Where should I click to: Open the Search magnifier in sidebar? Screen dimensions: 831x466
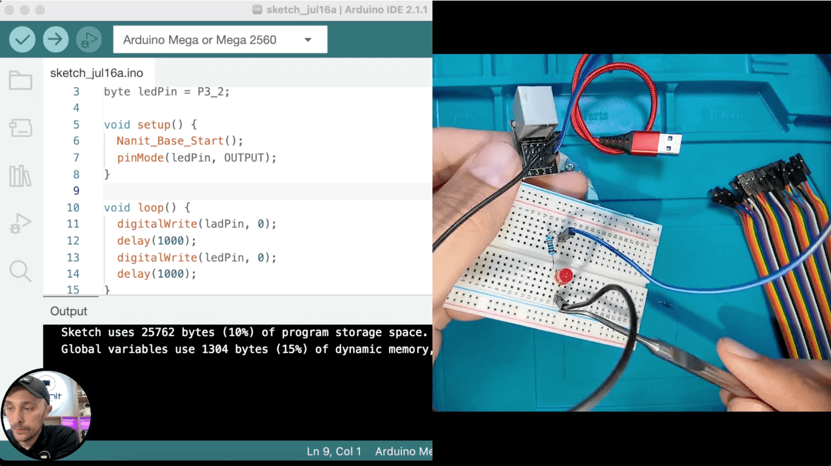click(x=20, y=270)
